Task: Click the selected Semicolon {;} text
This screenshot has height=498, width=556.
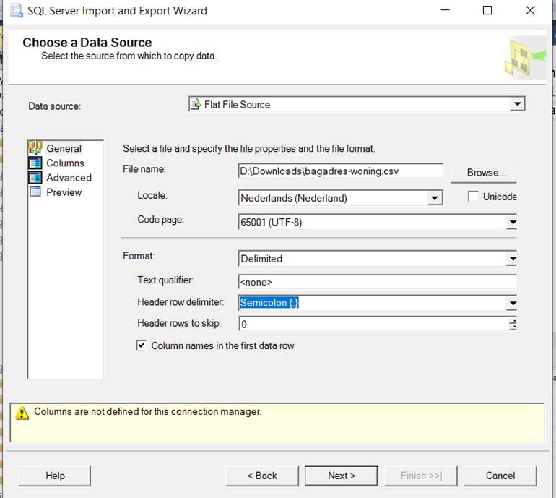Action: point(269,302)
